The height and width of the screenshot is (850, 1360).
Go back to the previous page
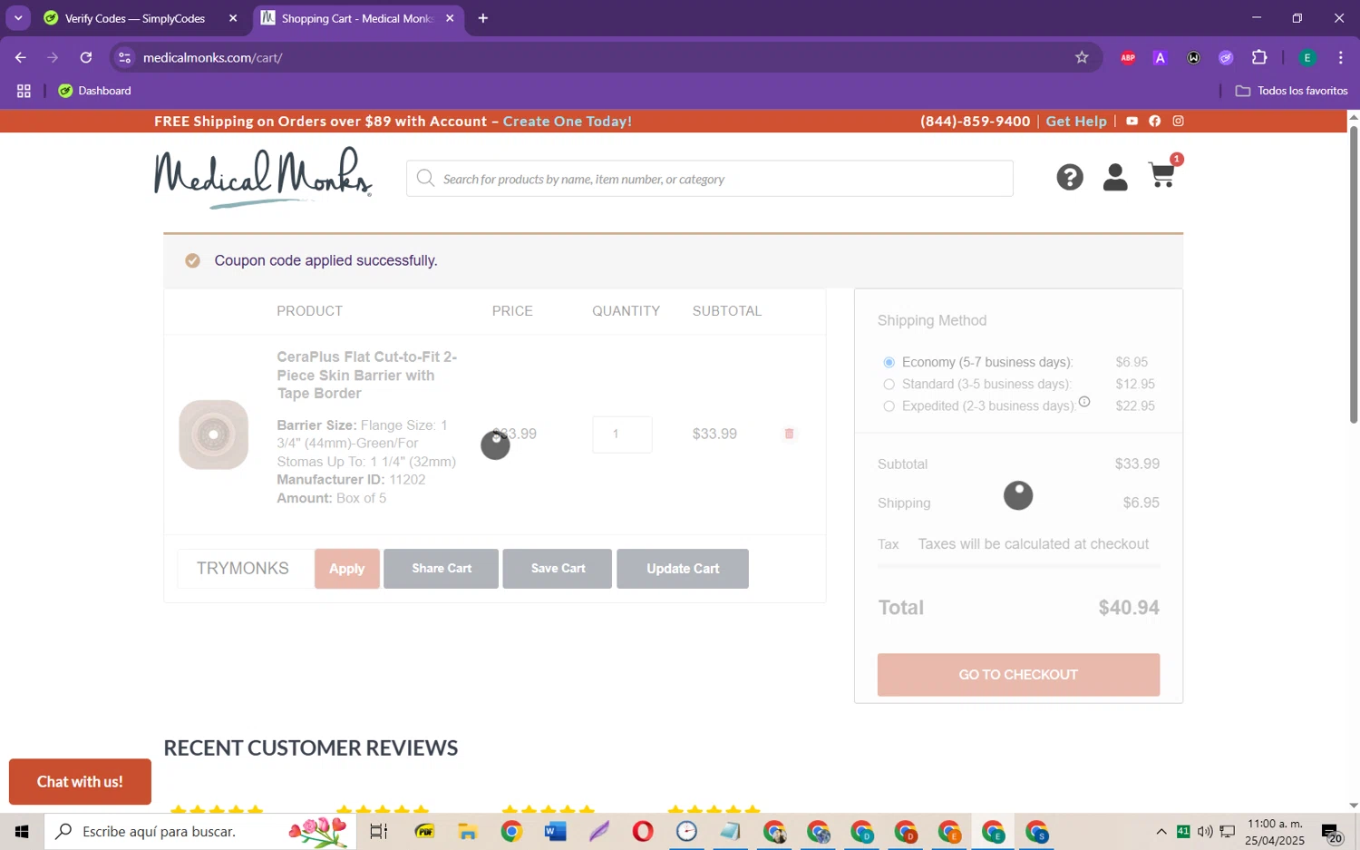[x=21, y=57]
